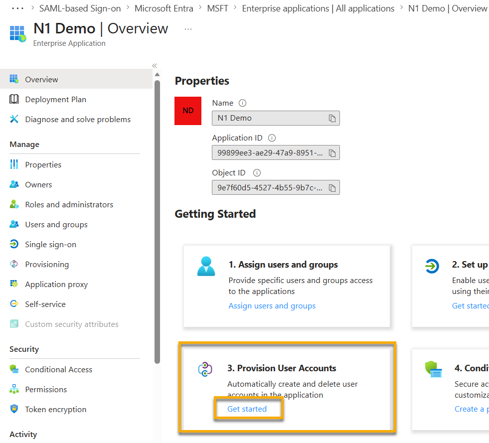The image size is (489, 443).
Task: Click the Object ID field
Action: (276, 187)
